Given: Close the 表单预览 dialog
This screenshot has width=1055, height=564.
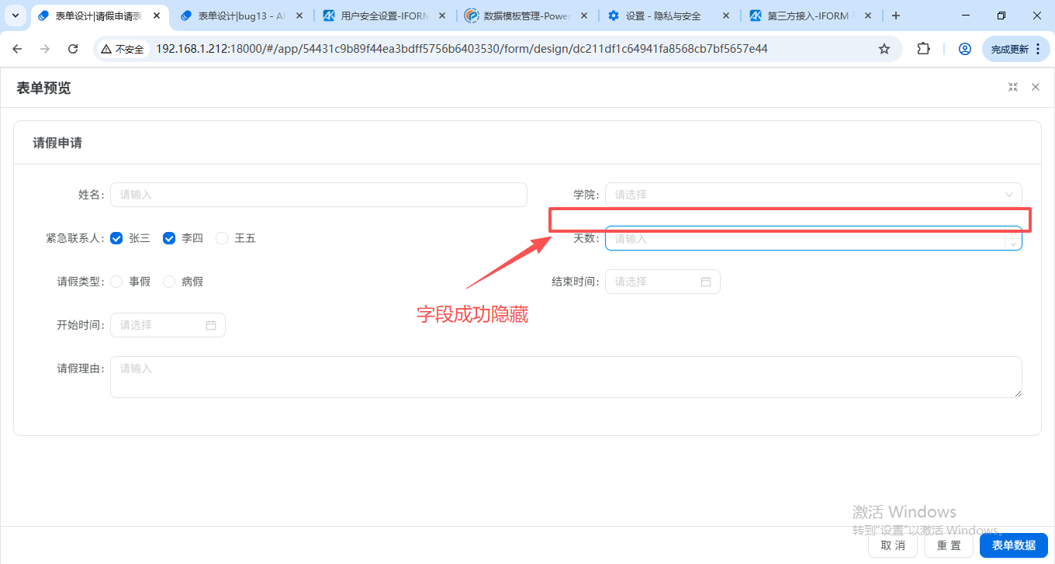Looking at the screenshot, I should coord(1036,87).
